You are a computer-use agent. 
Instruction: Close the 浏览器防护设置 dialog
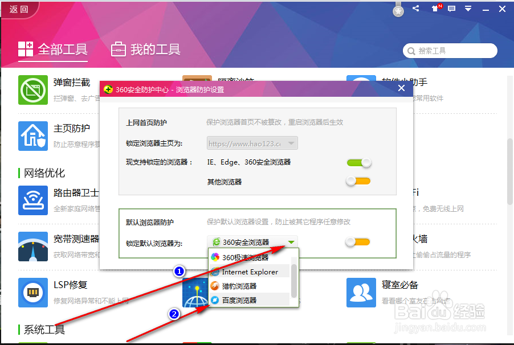pyautogui.click(x=401, y=88)
